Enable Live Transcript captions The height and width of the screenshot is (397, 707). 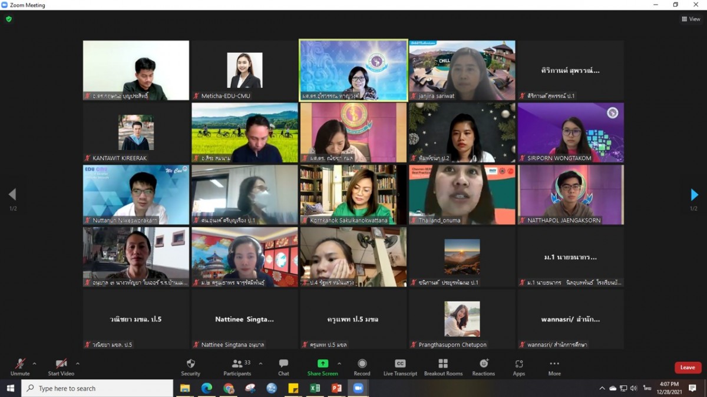tap(400, 364)
